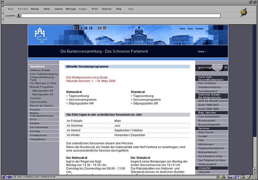Click the Images toolbar button
This screenshot has height=180, width=258.
tap(83, 9)
